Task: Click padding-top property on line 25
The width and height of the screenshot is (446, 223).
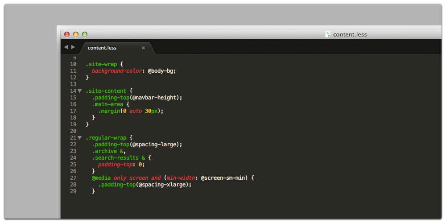Action: click(115, 165)
